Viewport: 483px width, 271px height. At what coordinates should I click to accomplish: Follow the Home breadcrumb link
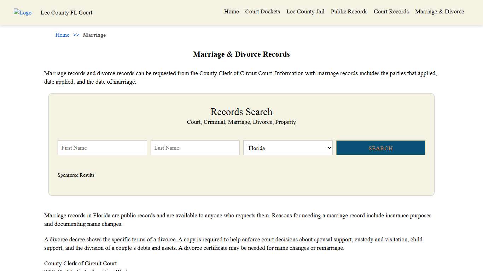click(x=62, y=35)
